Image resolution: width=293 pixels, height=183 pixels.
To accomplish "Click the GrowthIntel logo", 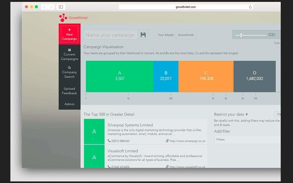I will pos(73,18).
